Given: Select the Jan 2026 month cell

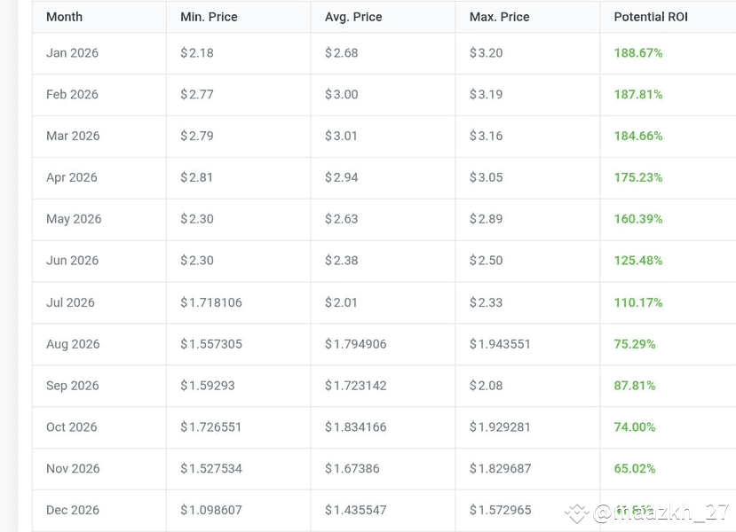Looking at the screenshot, I should click(x=72, y=53).
